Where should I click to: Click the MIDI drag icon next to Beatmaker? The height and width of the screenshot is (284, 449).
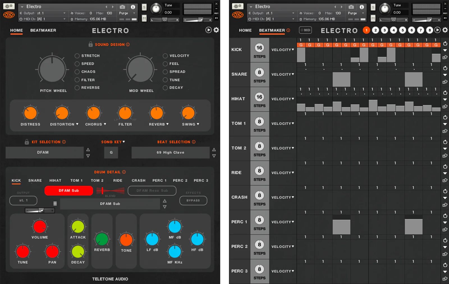(x=305, y=30)
